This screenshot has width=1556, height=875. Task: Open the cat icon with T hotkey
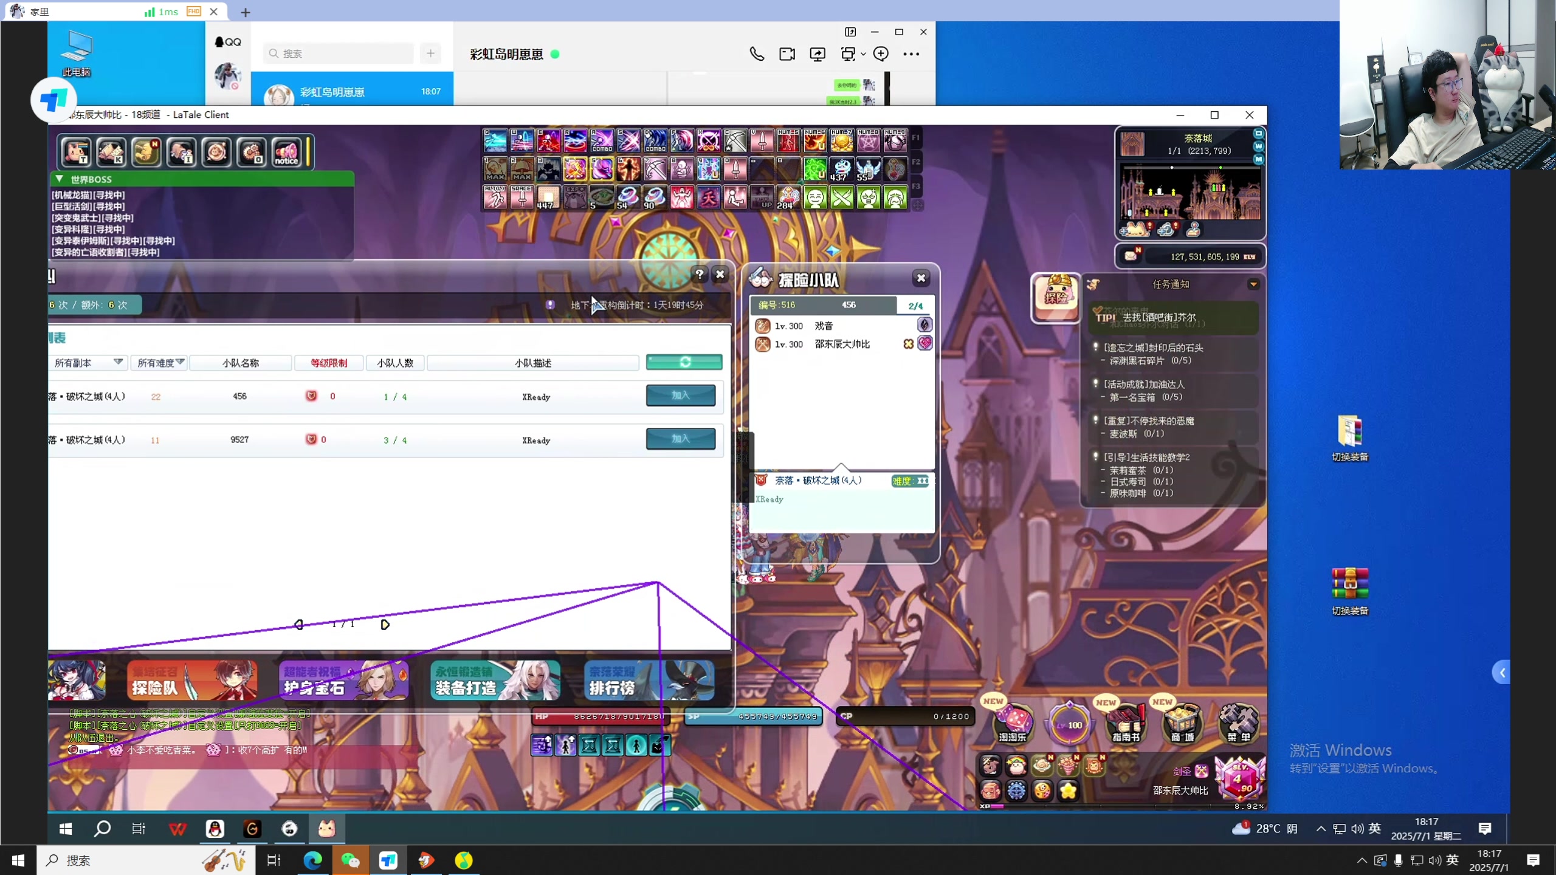pos(76,152)
